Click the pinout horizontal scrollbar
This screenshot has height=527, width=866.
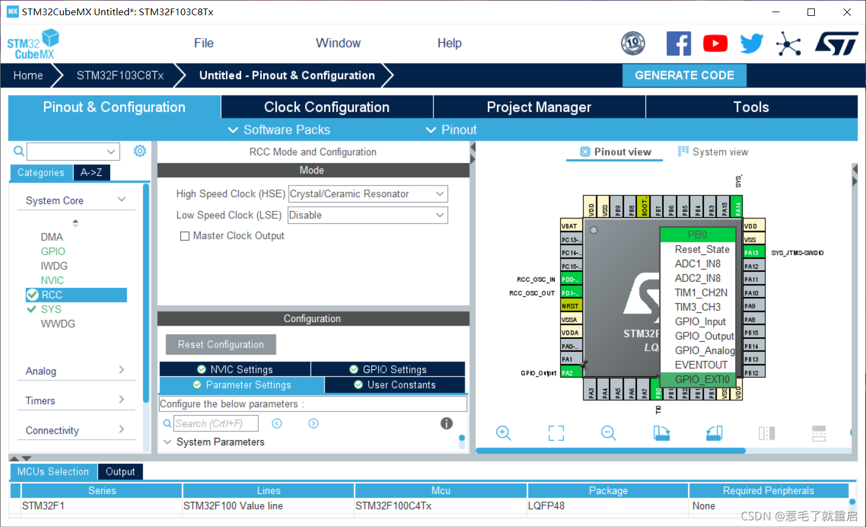point(610,451)
